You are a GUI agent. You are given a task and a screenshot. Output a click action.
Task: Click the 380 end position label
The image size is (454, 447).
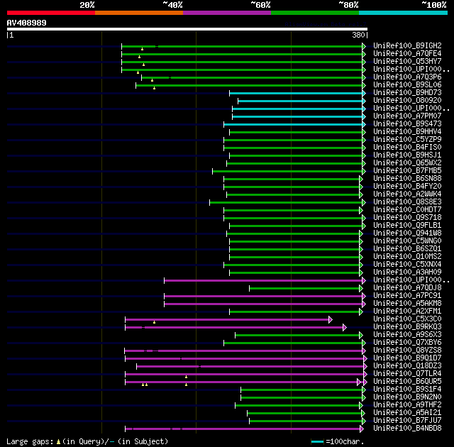[358, 35]
